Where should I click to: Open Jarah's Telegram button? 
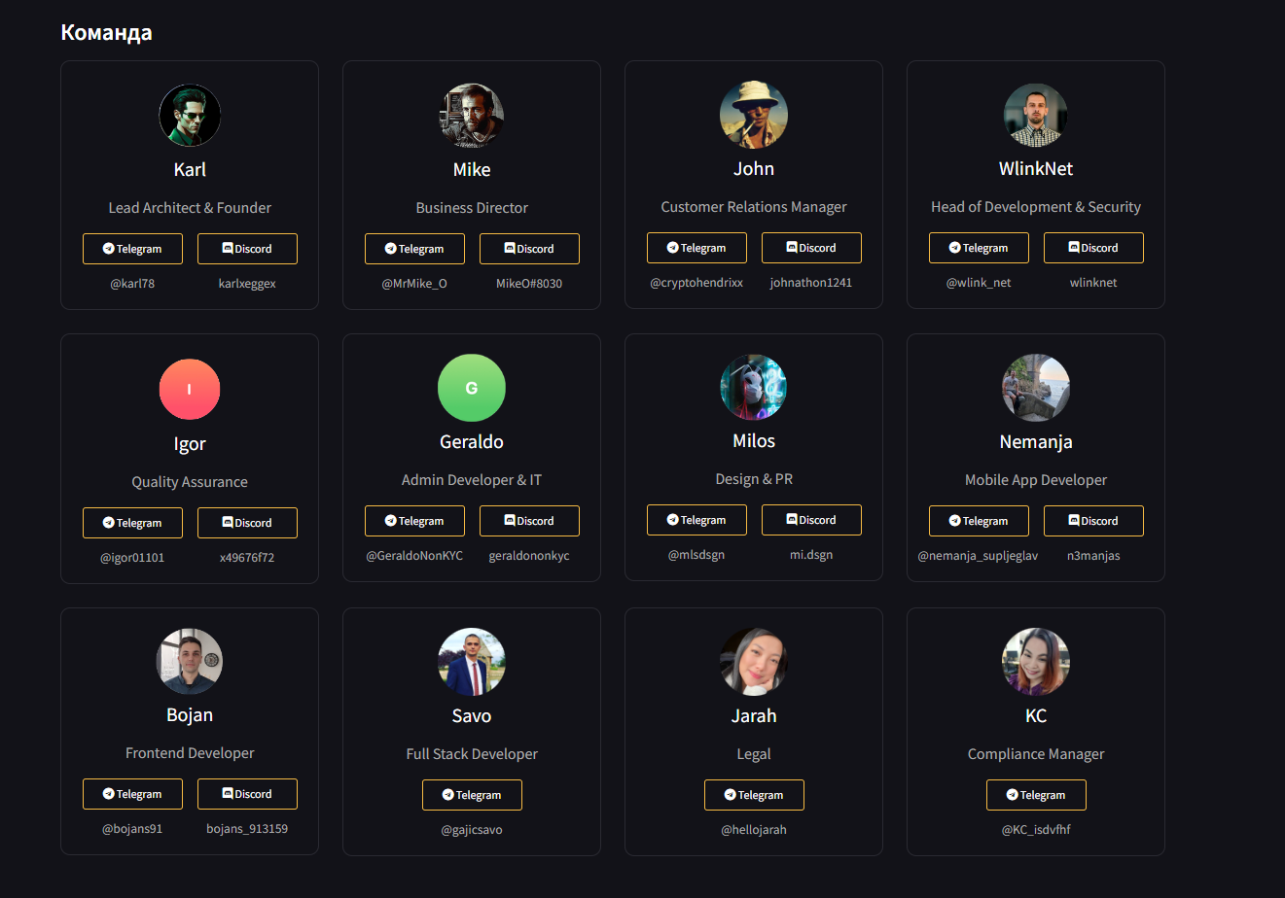754,795
